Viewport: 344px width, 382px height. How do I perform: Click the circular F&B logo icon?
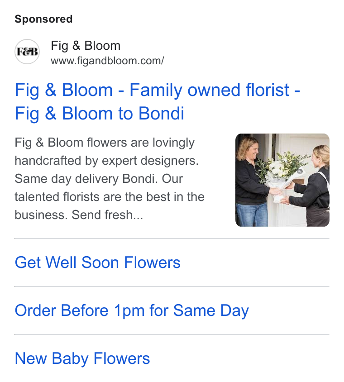click(x=27, y=52)
